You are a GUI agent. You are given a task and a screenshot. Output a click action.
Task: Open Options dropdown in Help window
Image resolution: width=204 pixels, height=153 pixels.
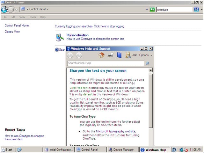coord(146,55)
